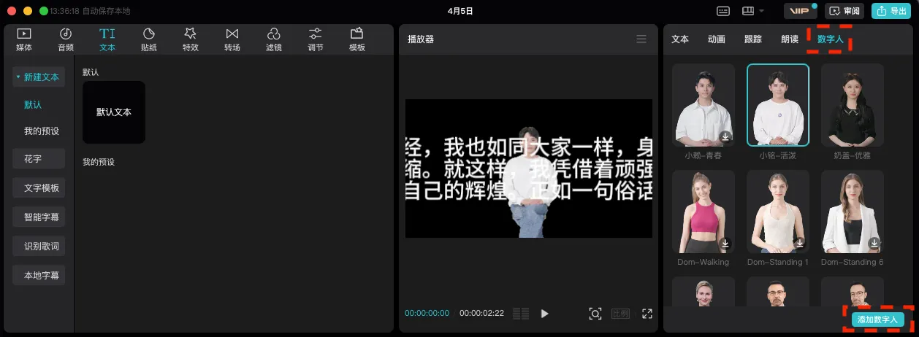Click the 导出 export button
919x337 pixels.
pos(890,11)
